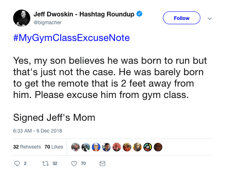Click the tweet body text
The height and width of the screenshot is (172, 226).
(x=109, y=78)
